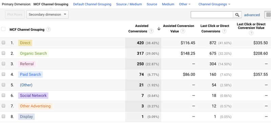Switch to the table grid view icon
271x124 pixels.
pos(268,15)
